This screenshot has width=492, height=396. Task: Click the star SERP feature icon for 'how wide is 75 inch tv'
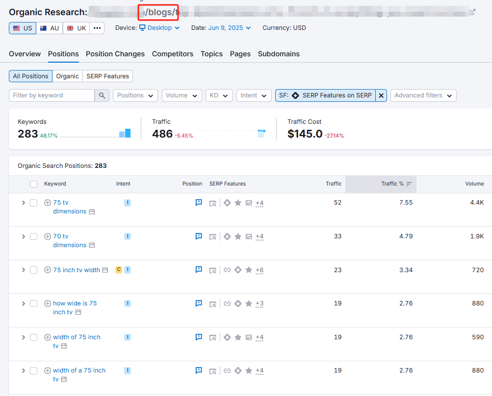point(249,303)
